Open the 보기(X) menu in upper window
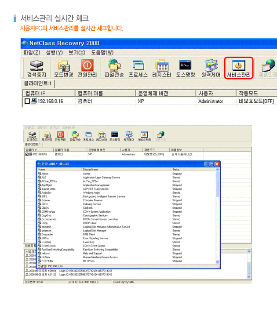This screenshot has height=319, width=277. coord(77,53)
